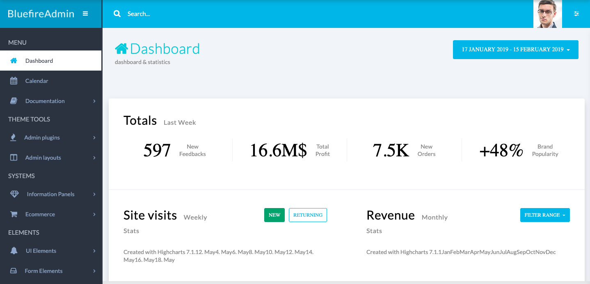Open the Admin layouts menu item
The height and width of the screenshot is (284, 590).
[51, 158]
